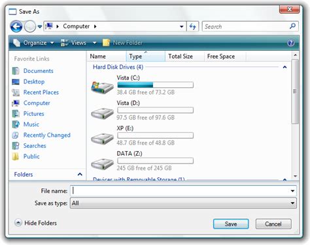Click the Cancel button
The image size is (310, 245).
click(273, 224)
